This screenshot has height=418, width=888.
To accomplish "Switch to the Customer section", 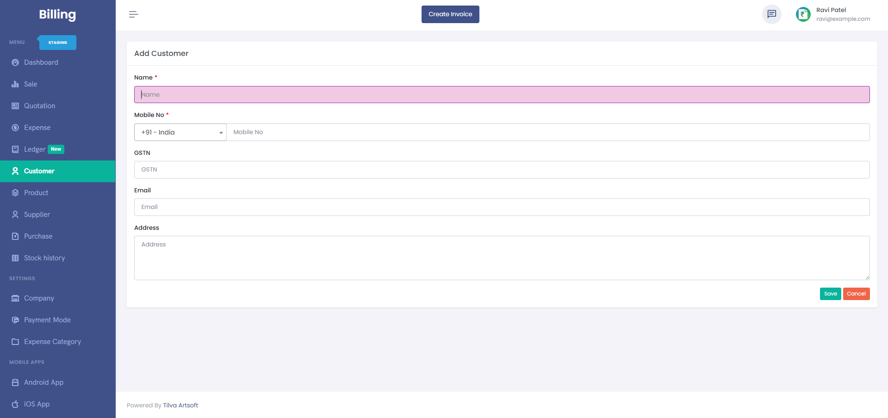I will pyautogui.click(x=38, y=171).
